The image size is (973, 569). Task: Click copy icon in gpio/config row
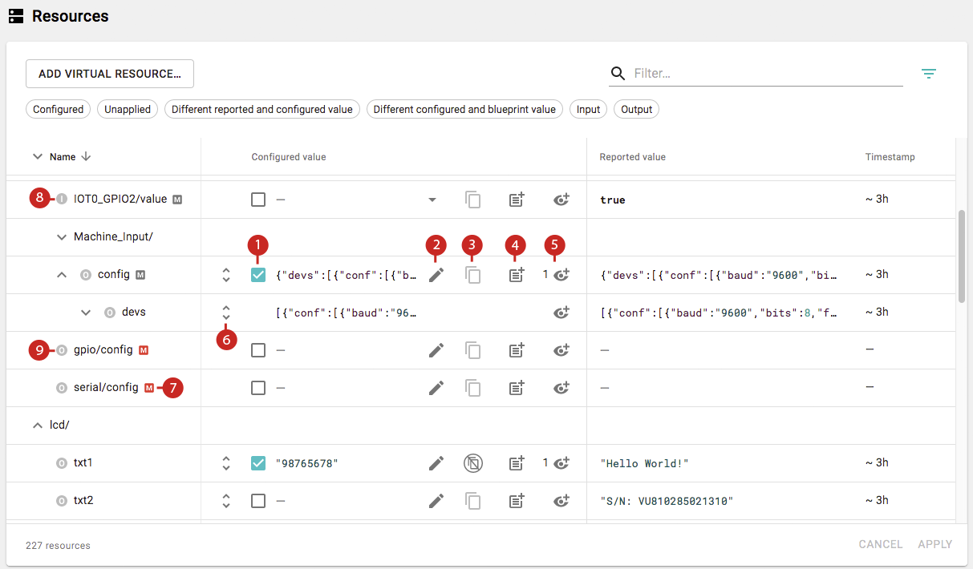click(x=473, y=350)
